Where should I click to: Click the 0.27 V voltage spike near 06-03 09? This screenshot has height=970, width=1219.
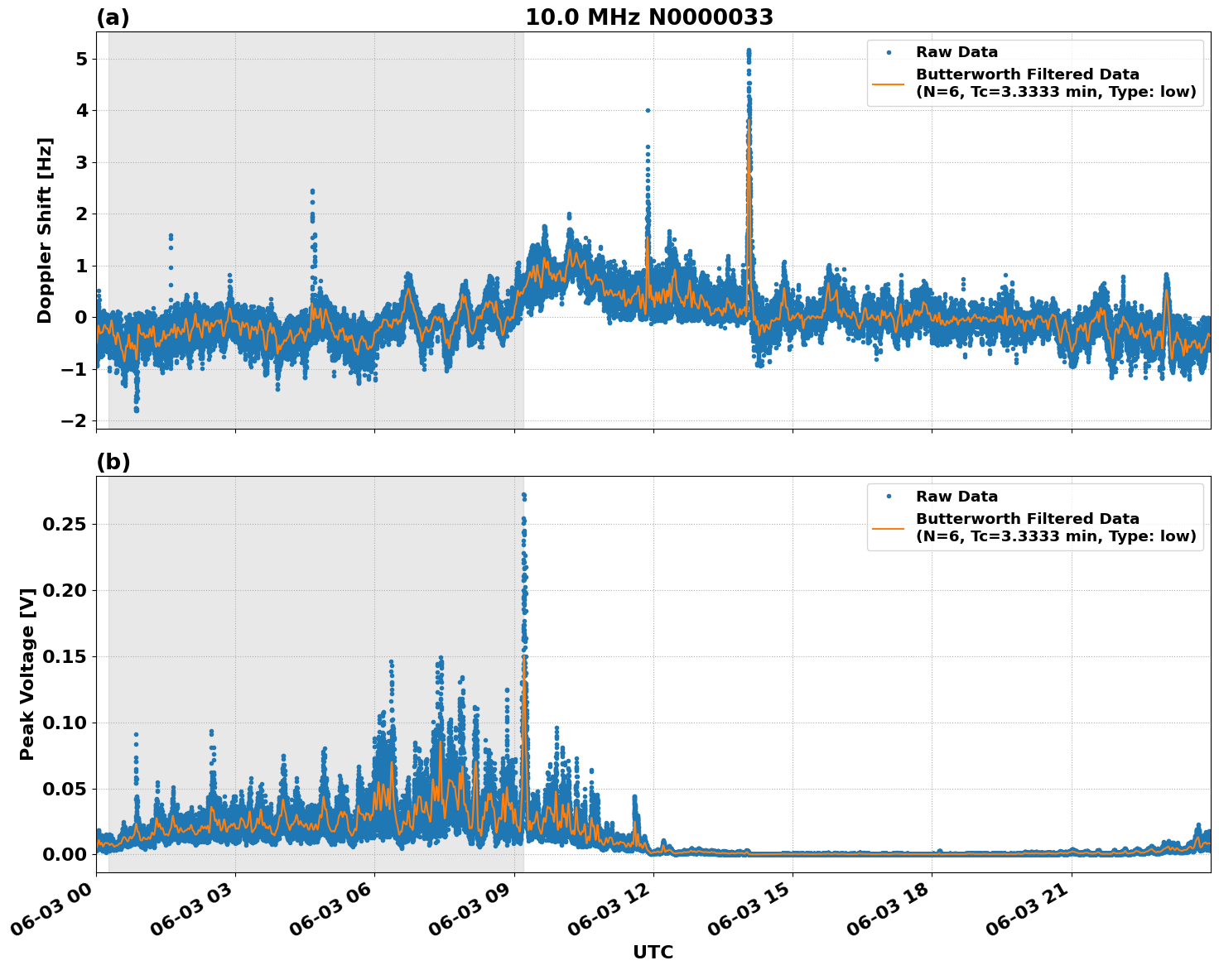(523, 495)
